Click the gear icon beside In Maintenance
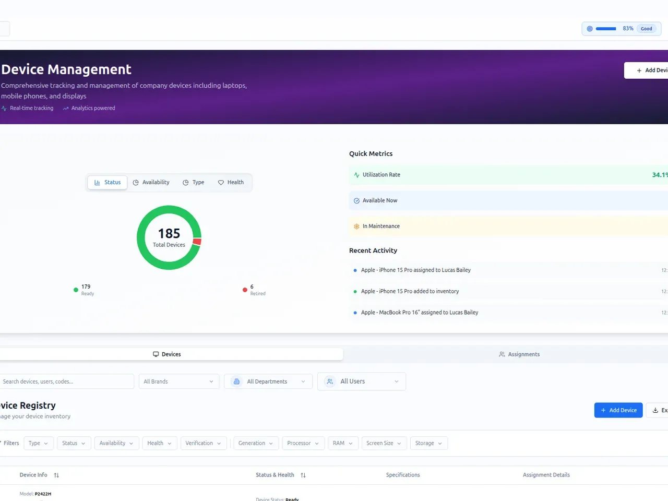 pos(356,226)
